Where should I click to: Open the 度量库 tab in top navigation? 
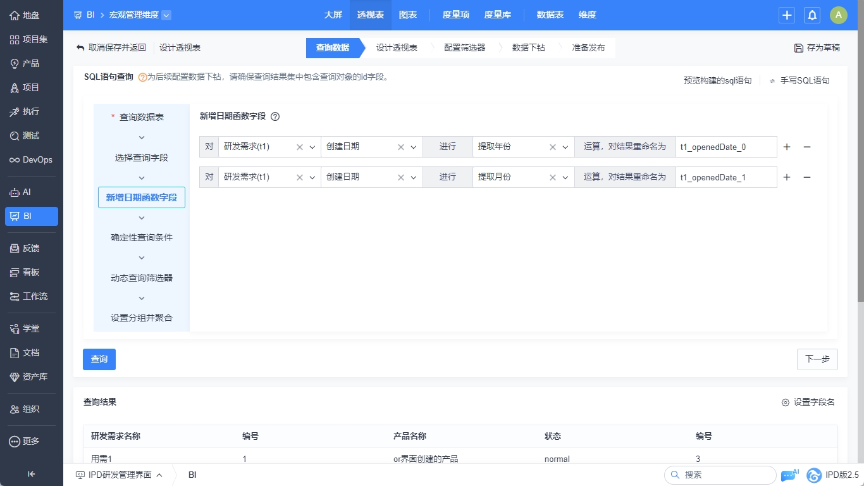tap(497, 15)
